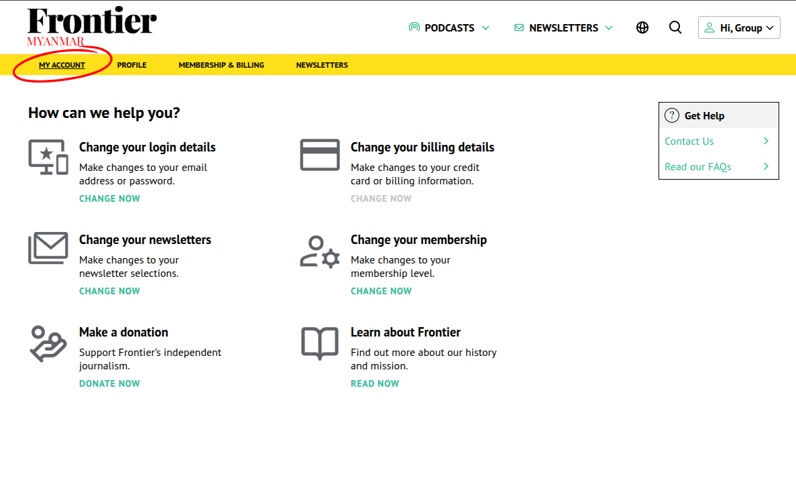The width and height of the screenshot is (796, 482).
Task: Click the Frontier Myanmar logo
Action: pyautogui.click(x=92, y=25)
